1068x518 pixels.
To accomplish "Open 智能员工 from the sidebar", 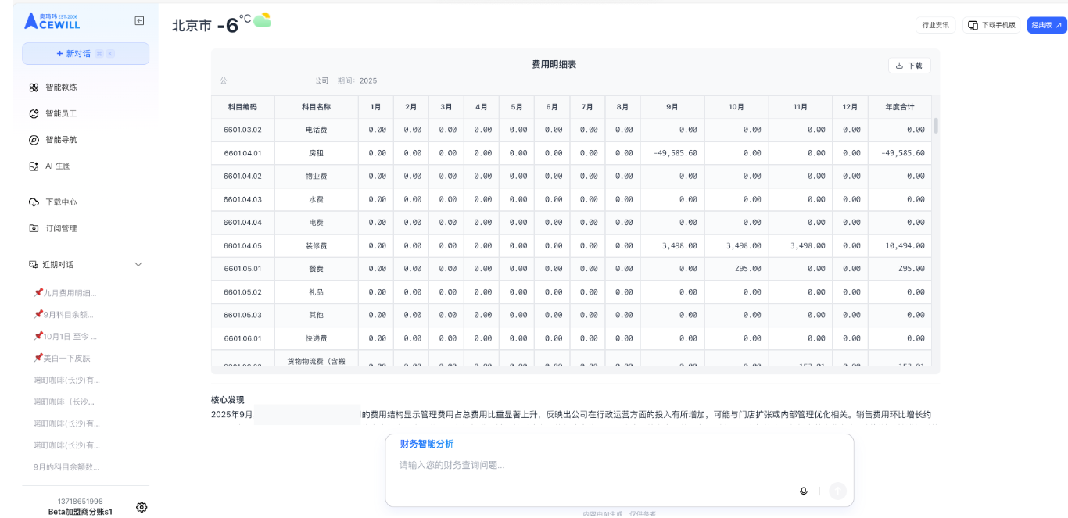I will click(x=60, y=113).
